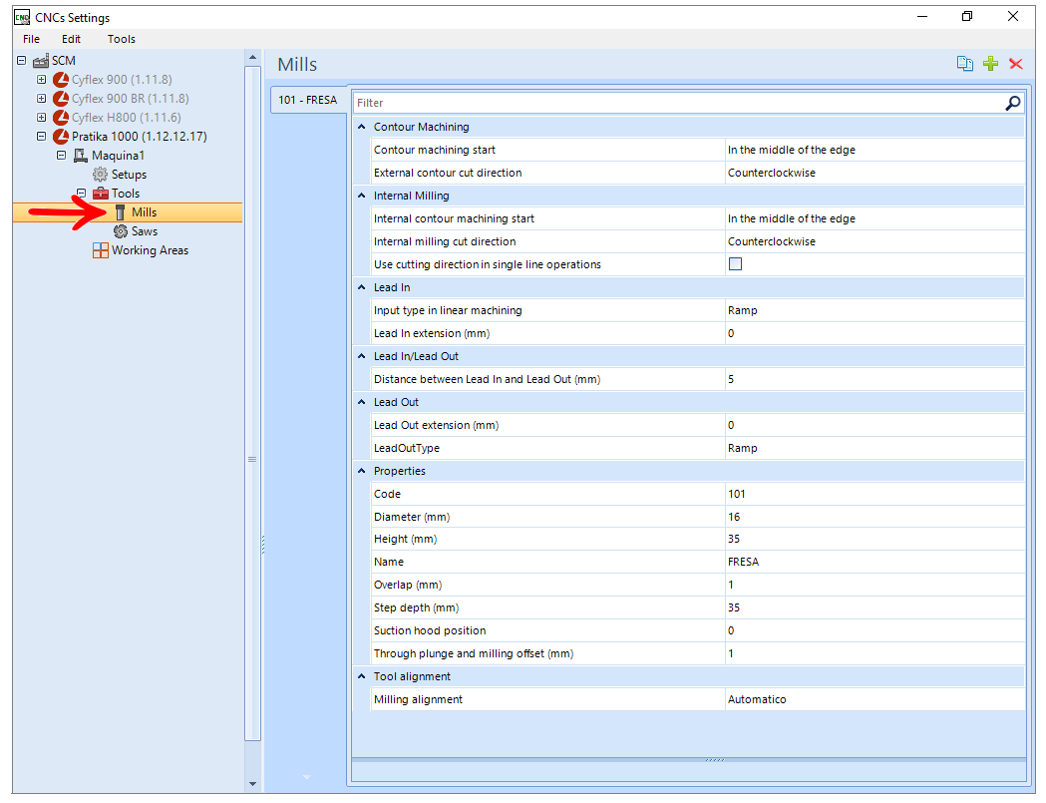This screenshot has height=803, width=1046.
Task: Select the Maquina1 machine icon
Action: (81, 156)
